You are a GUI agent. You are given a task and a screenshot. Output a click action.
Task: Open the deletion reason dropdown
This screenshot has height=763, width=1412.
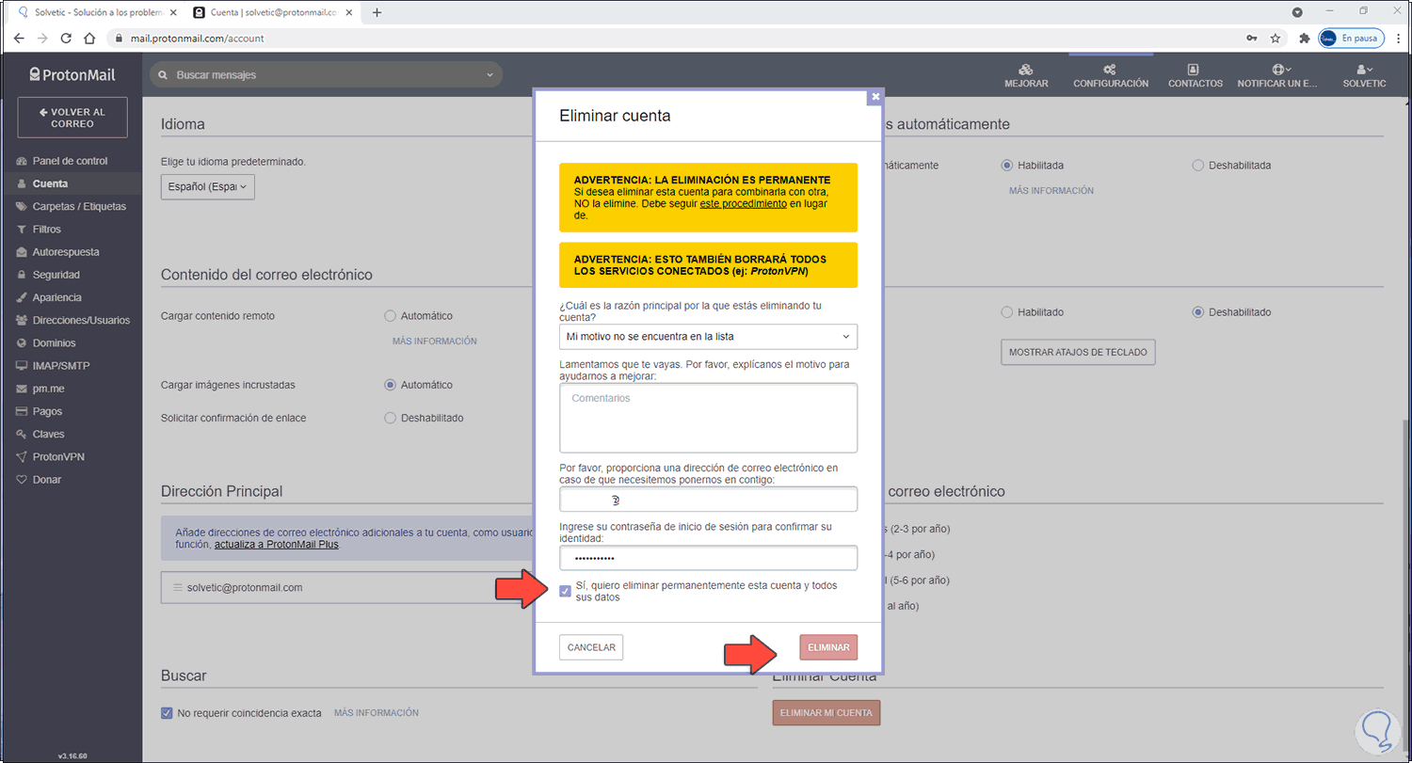click(x=708, y=336)
